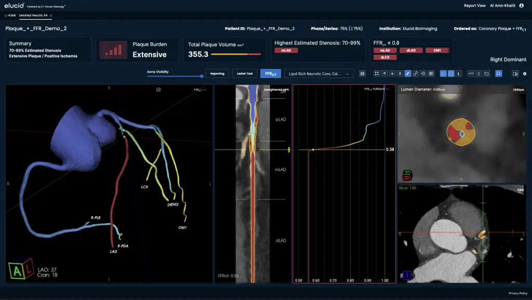The height and width of the screenshot is (300, 532).
Task: Click the reset view history icon
Action: [x=423, y=74]
